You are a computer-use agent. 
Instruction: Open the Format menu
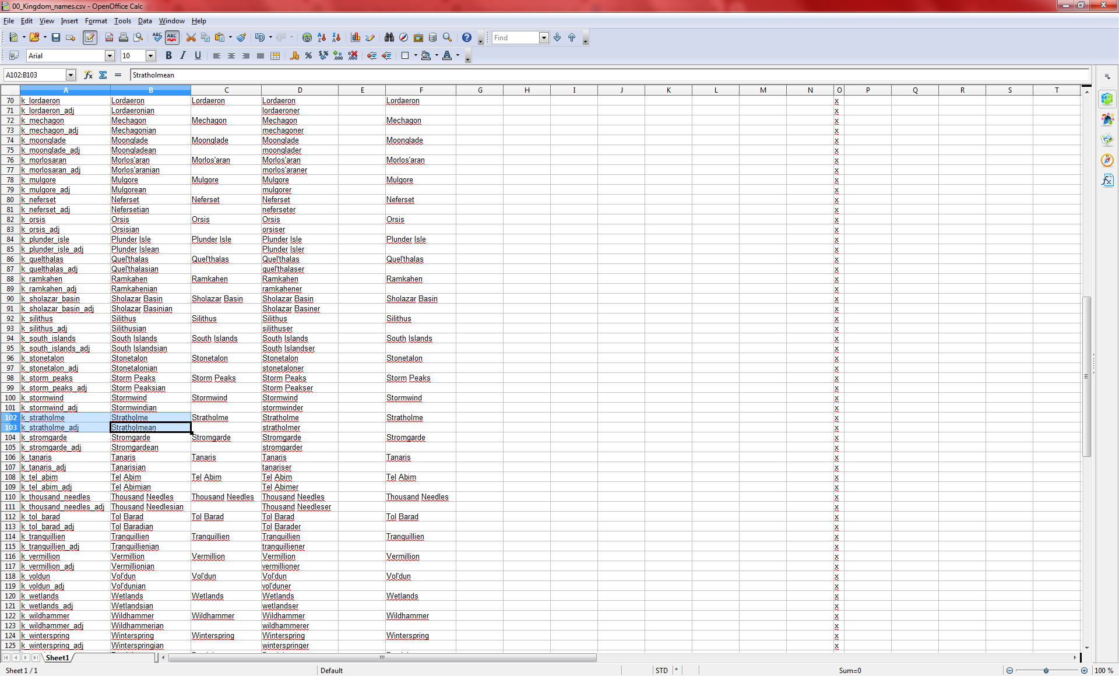[96, 21]
